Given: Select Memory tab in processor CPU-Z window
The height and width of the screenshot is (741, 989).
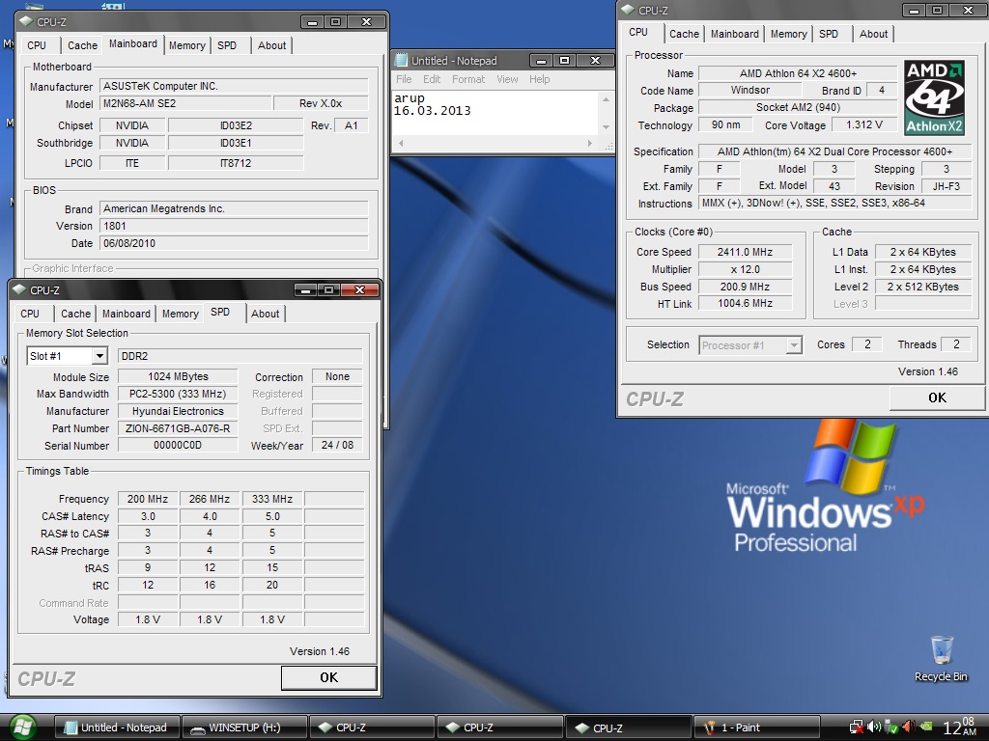Looking at the screenshot, I should [x=788, y=34].
